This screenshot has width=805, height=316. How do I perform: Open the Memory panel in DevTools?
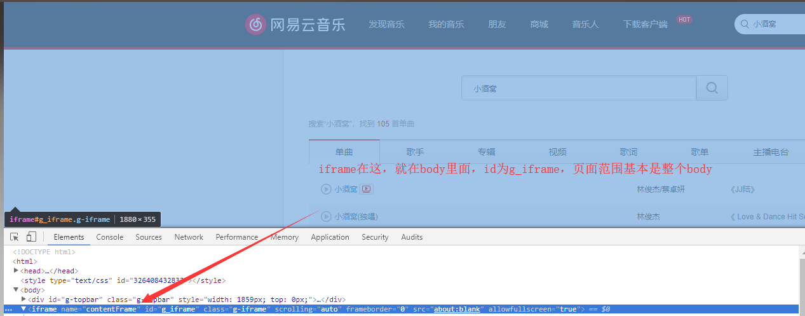pos(284,237)
